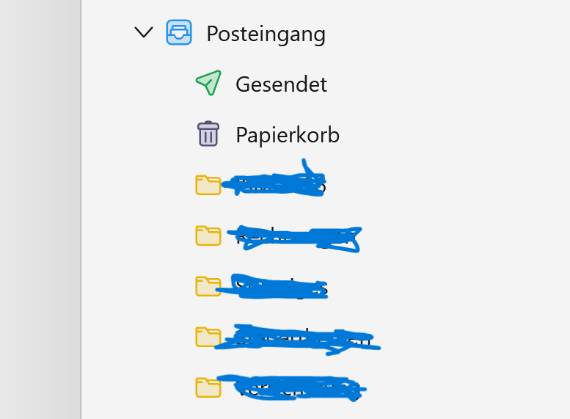Select the Papierkorb folder label
Viewport: 570px width, 419px height.
pyautogui.click(x=288, y=135)
